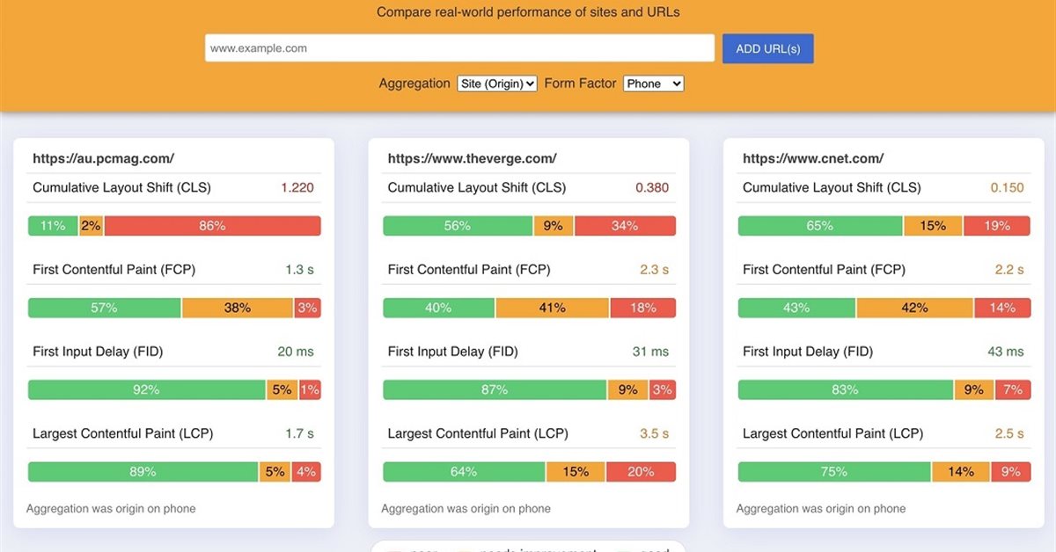Click the orange 15% CLS segment for cnet
The image size is (1056, 552).
pos(933,226)
